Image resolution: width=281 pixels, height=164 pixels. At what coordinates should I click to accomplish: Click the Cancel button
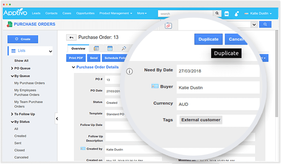[236, 39]
